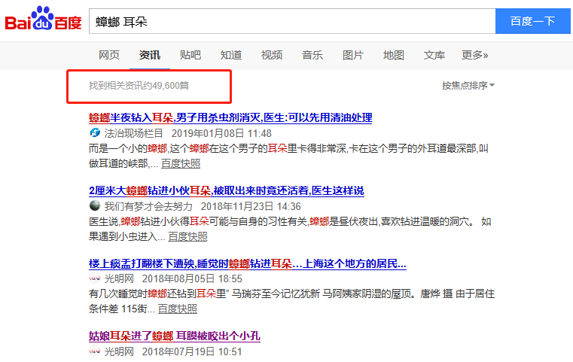Viewport: 573px width, 362px height.
Task: Open the article 蟑螂半夜钻入耳朵
Action: pos(230,118)
